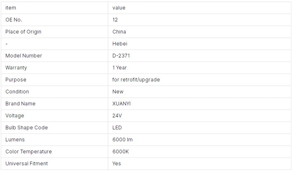This screenshot has width=293, height=174.
Task: Select the 'Color Temperature' label
Action: pyautogui.click(x=29, y=152)
